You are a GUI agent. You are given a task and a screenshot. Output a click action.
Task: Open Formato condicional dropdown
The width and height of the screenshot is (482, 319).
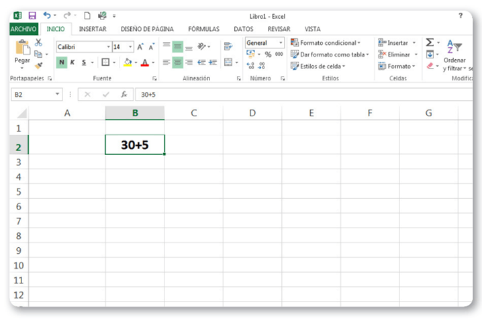click(x=326, y=43)
